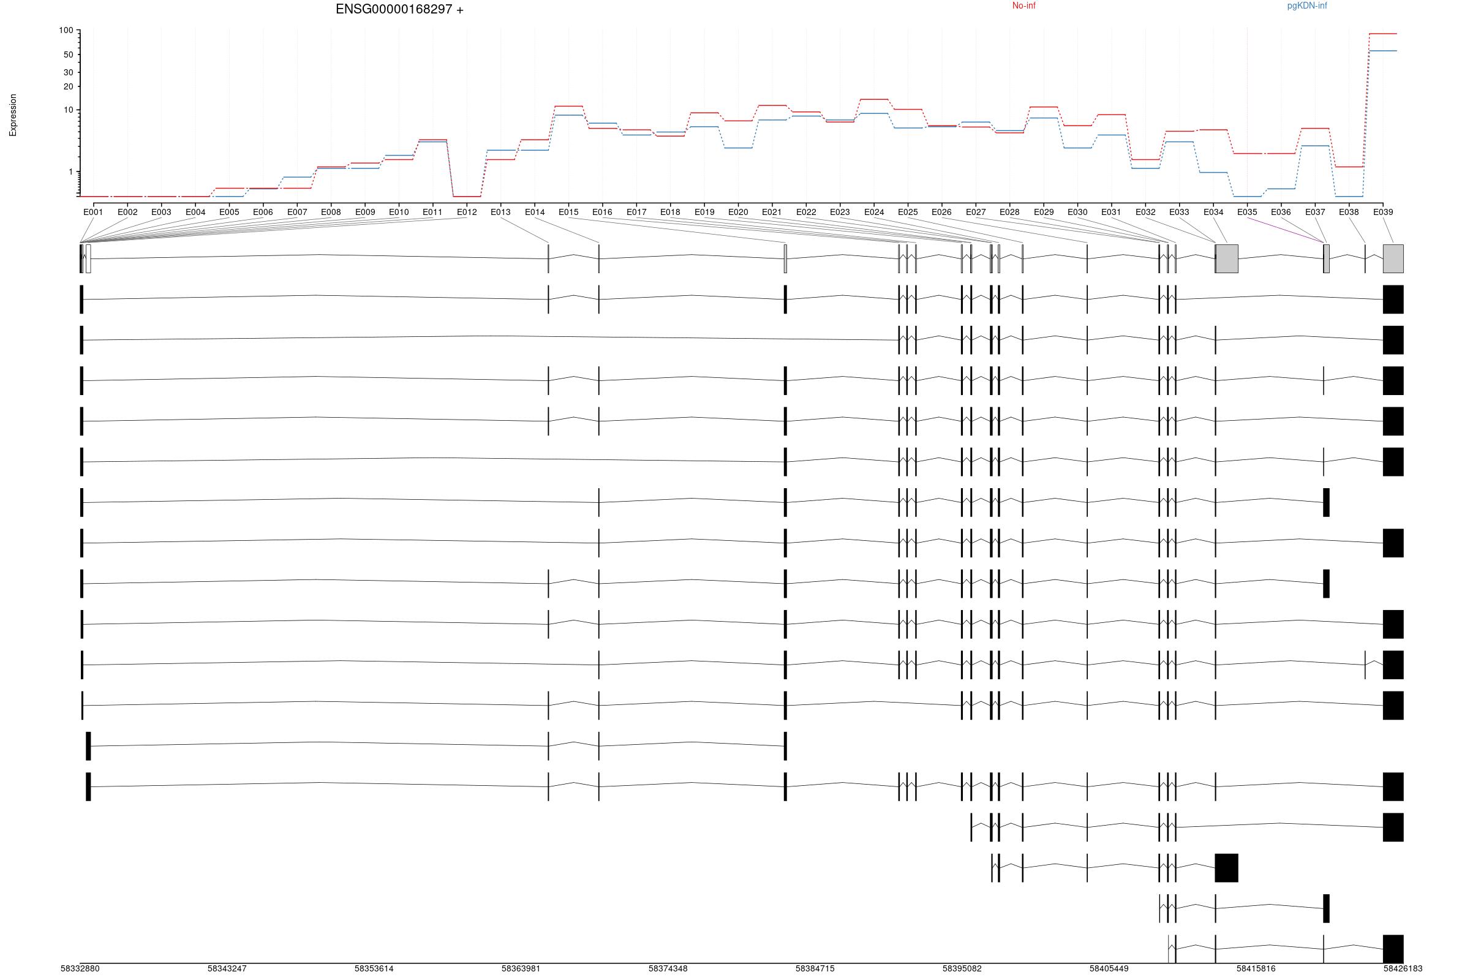1470x980 pixels.
Task: Click exon label E008
Action: 331,212
